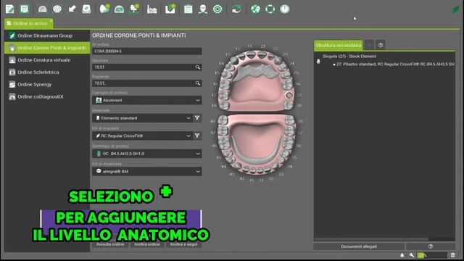Open the inbox mail toolbar icon
The height and width of the screenshot is (261, 464).
[x=170, y=9]
